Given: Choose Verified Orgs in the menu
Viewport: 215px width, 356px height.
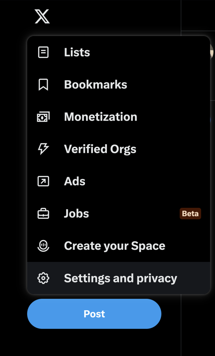Looking at the screenshot, I should 100,149.
